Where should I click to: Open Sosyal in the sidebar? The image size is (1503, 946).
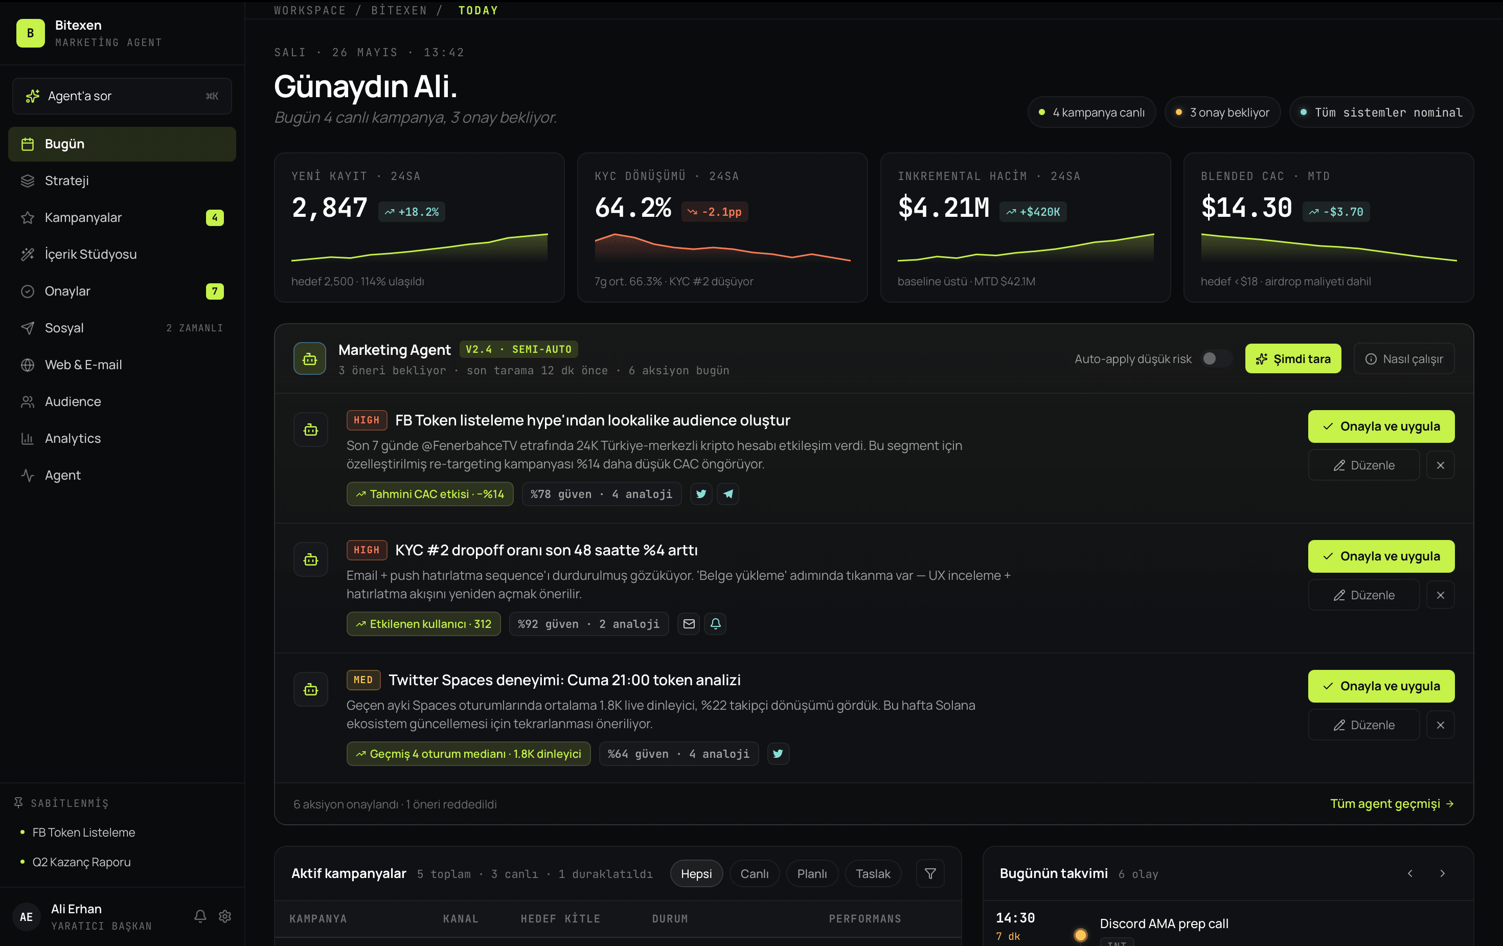(x=122, y=328)
